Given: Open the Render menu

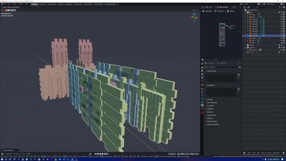Looking at the screenshot, I should pos(14,4).
